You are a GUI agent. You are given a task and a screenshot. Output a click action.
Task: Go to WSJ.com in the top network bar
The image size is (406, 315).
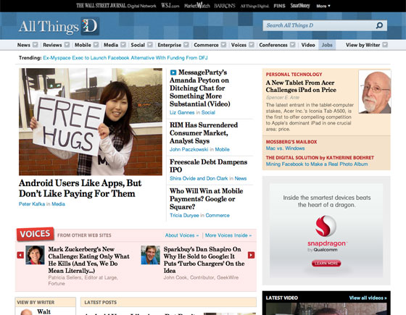coord(170,6)
